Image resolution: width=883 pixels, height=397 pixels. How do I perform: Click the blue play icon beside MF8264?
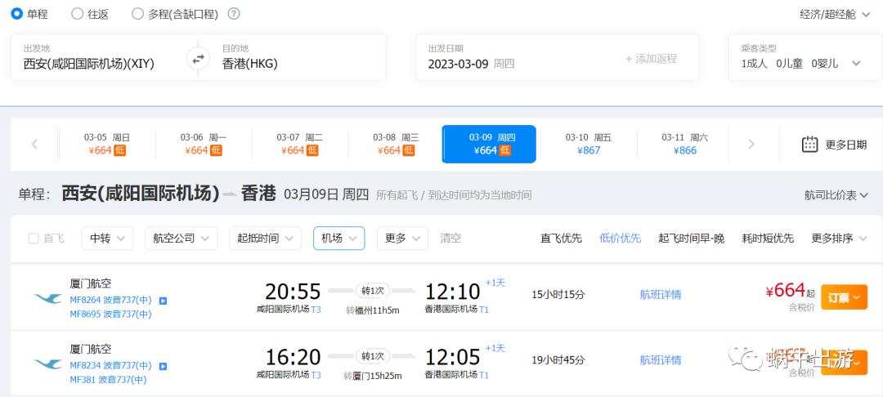click(163, 301)
